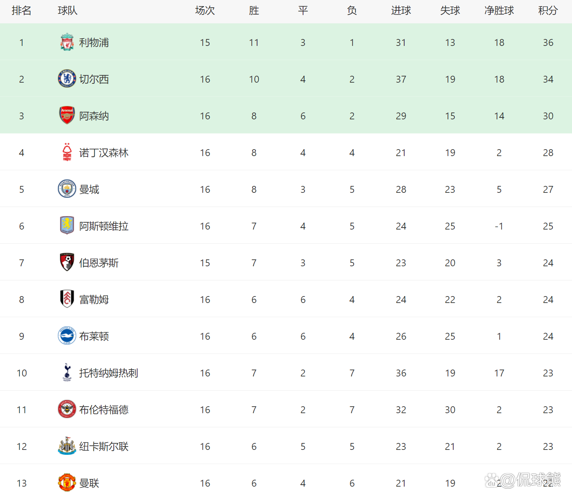Open the 诺丁汉森林 team name link
The width and height of the screenshot is (572, 500).
[104, 153]
